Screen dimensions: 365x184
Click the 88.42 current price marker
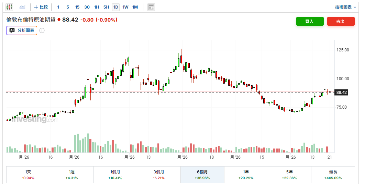point(342,93)
